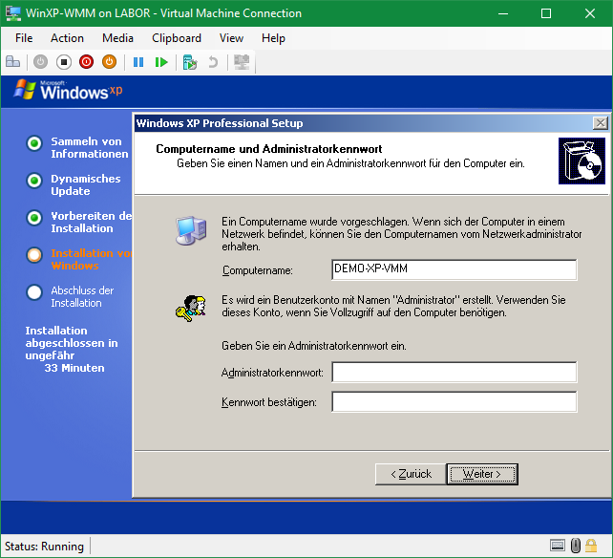Click the keyboard status icon
The height and width of the screenshot is (558, 613).
558,546
